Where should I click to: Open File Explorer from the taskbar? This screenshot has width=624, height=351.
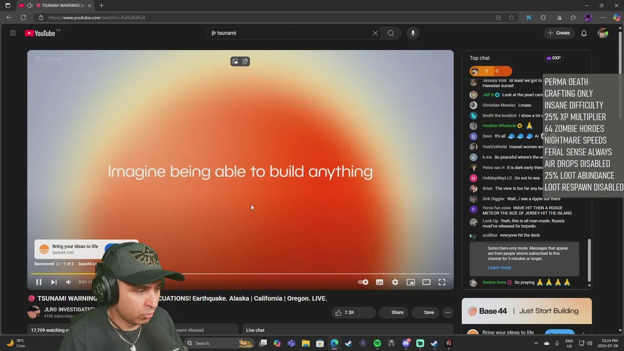coord(306,343)
